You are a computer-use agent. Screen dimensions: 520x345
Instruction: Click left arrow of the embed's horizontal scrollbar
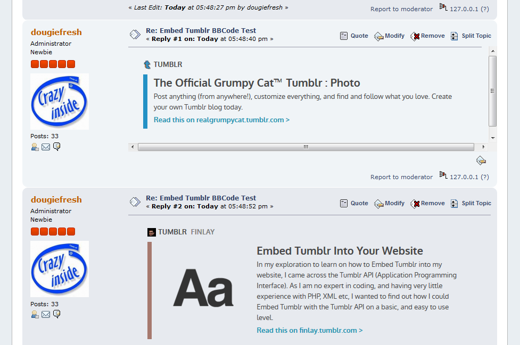click(x=133, y=147)
